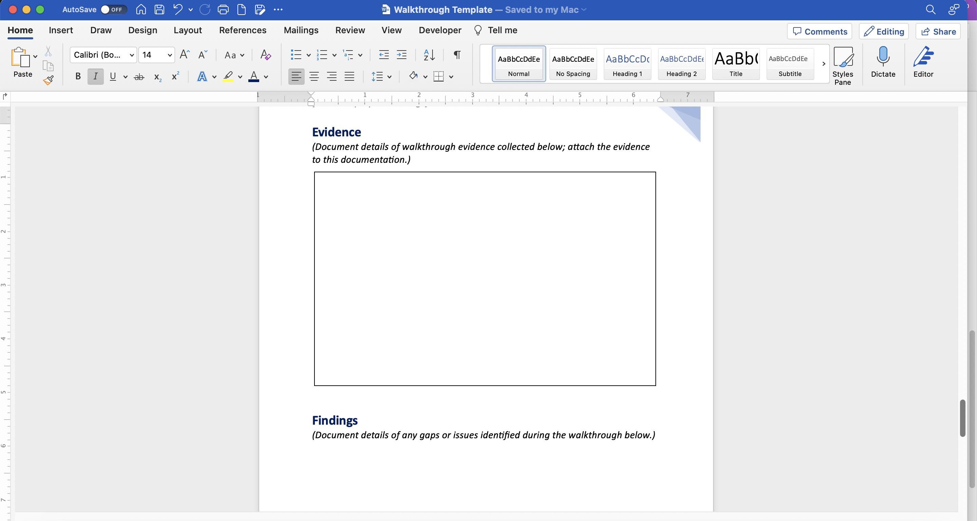Expand more styles in the gallery
This screenshot has width=977, height=521.
point(824,64)
